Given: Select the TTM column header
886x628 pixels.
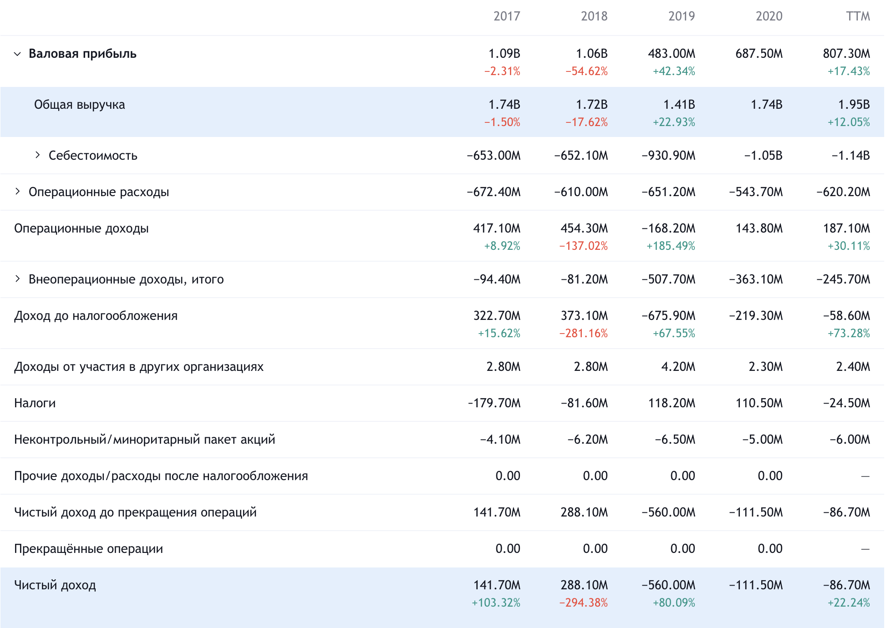Looking at the screenshot, I should pos(858,16).
